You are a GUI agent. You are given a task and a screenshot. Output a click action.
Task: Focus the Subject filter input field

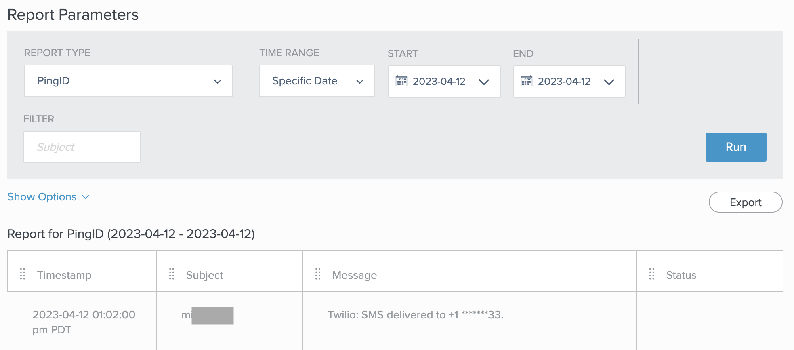(82, 147)
